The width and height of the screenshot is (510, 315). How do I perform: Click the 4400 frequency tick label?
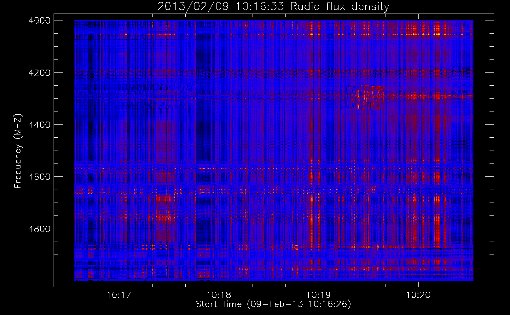[39, 125]
